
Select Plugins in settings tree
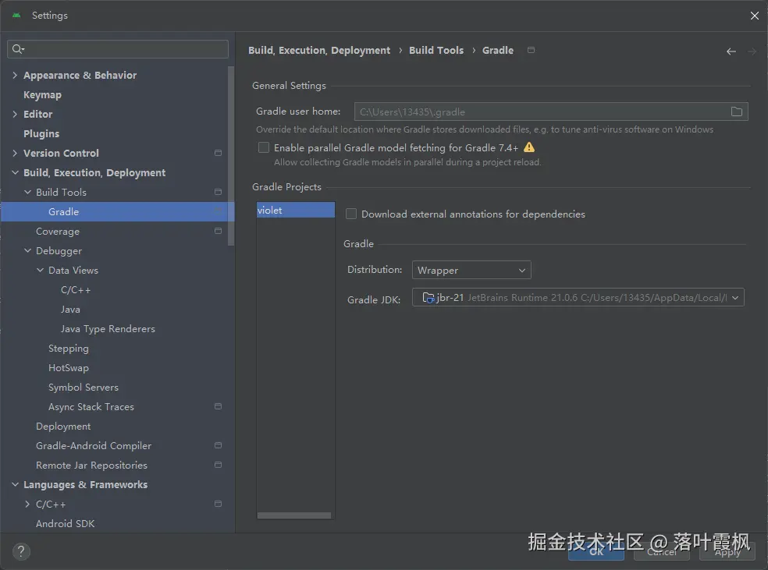41,133
